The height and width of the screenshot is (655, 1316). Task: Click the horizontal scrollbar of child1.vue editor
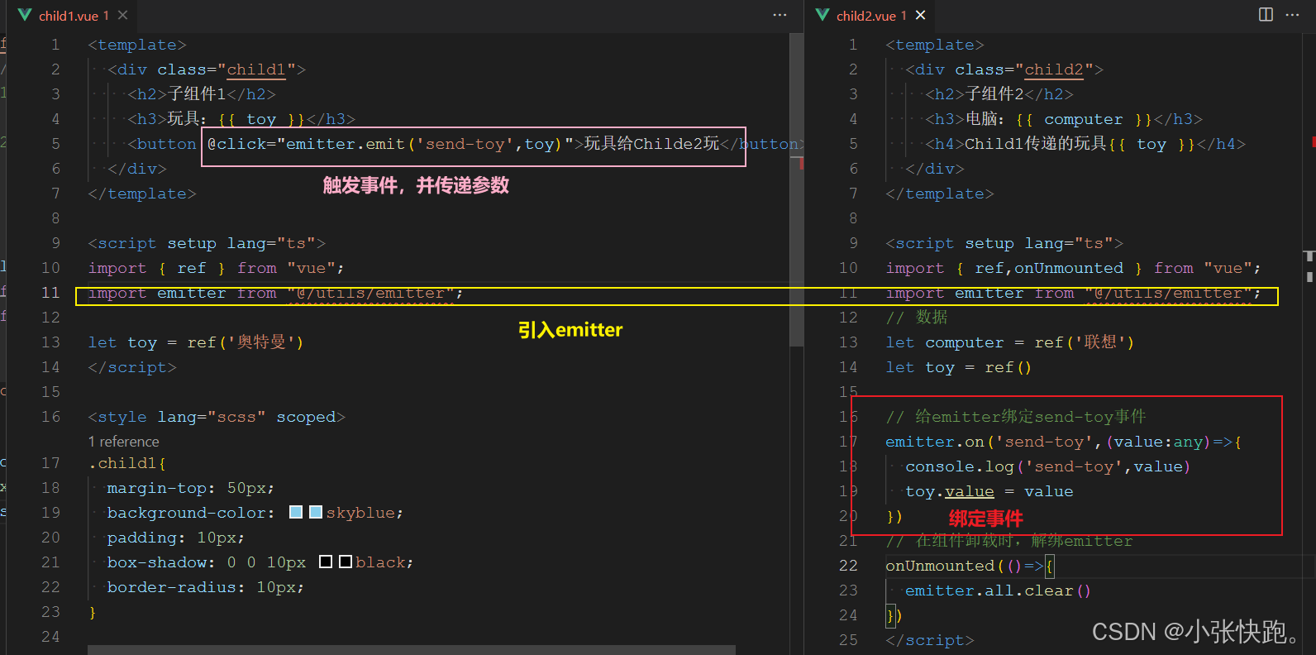(412, 650)
